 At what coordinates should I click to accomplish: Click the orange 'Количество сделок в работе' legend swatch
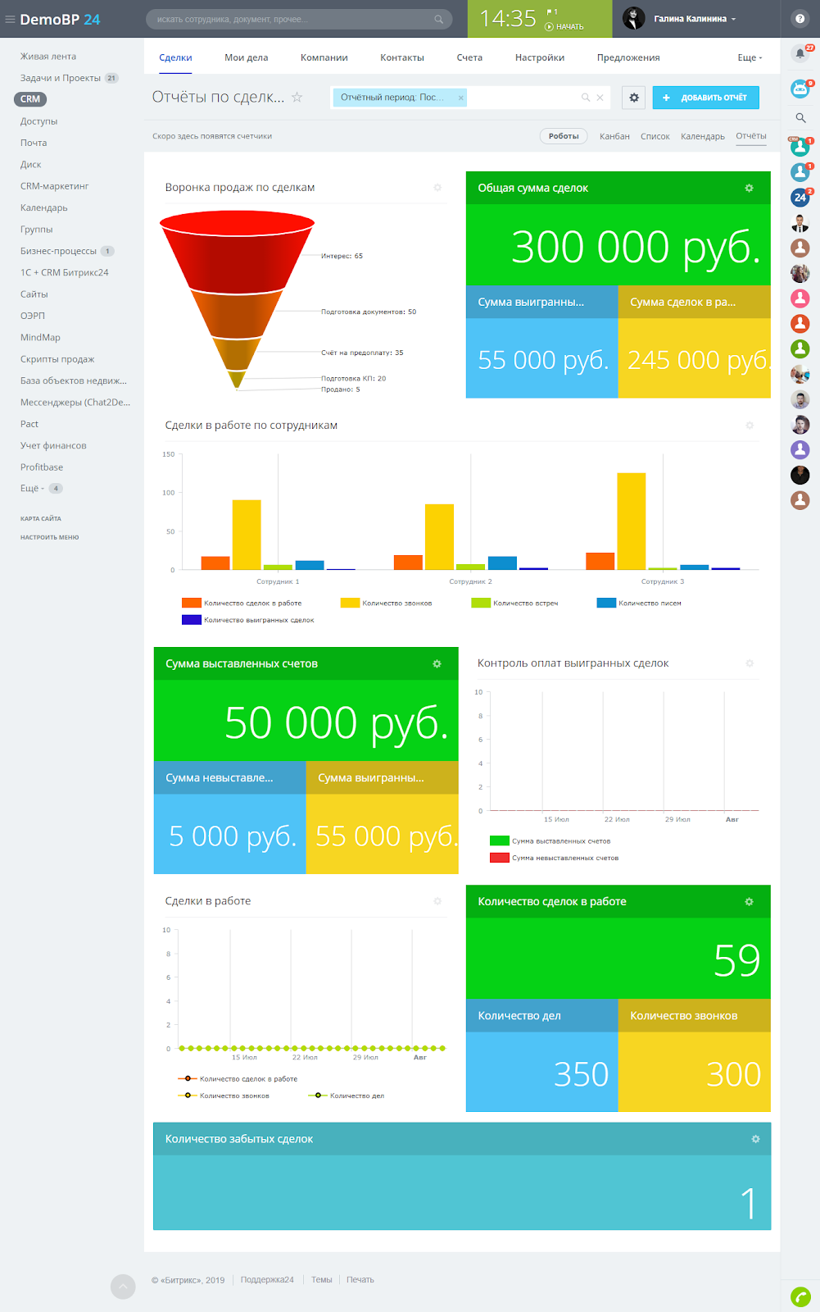click(191, 604)
